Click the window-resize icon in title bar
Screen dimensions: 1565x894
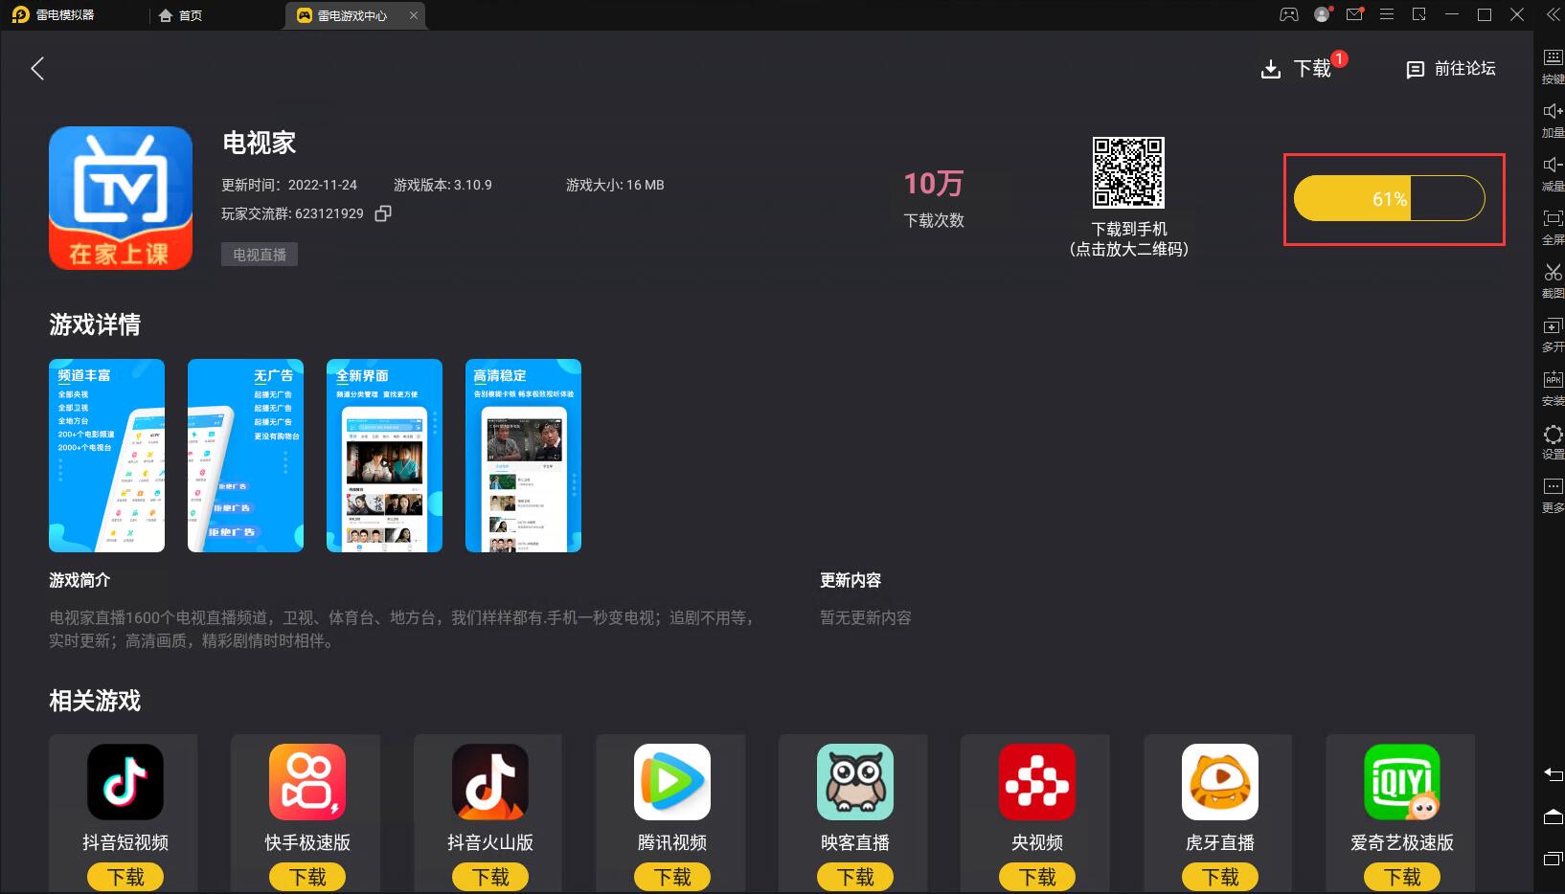[x=1419, y=14]
